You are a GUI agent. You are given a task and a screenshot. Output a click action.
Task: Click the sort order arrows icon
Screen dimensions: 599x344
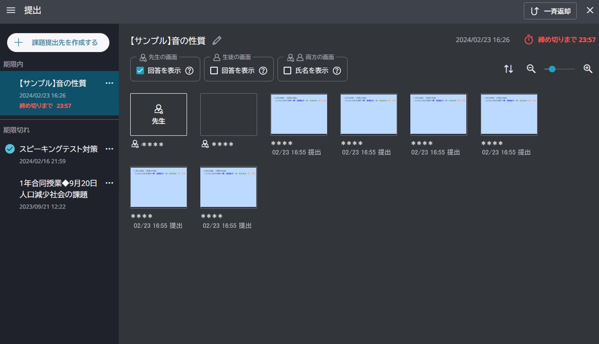pyautogui.click(x=508, y=69)
